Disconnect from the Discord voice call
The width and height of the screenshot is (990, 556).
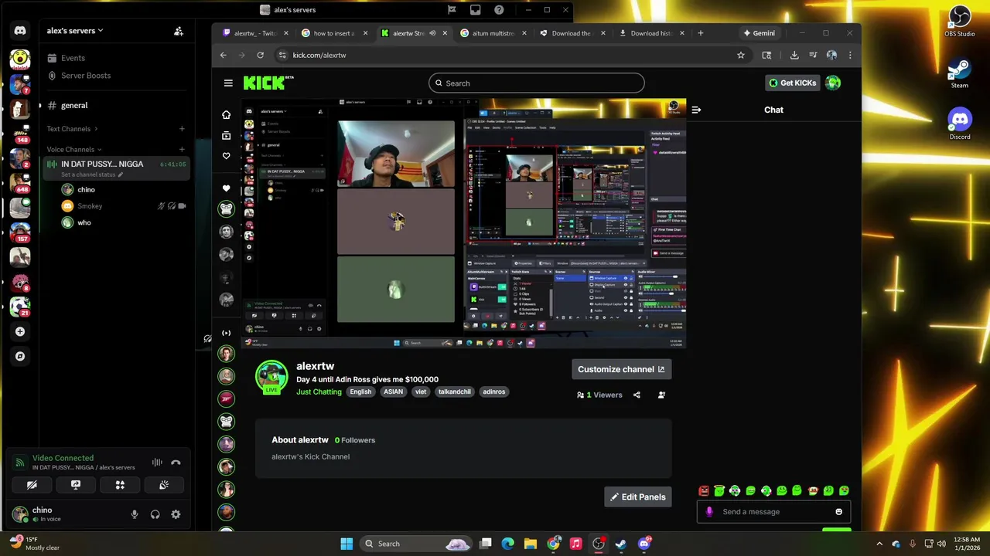click(176, 463)
